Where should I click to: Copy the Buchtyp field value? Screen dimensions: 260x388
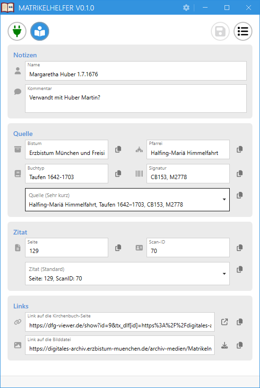coord(118,174)
